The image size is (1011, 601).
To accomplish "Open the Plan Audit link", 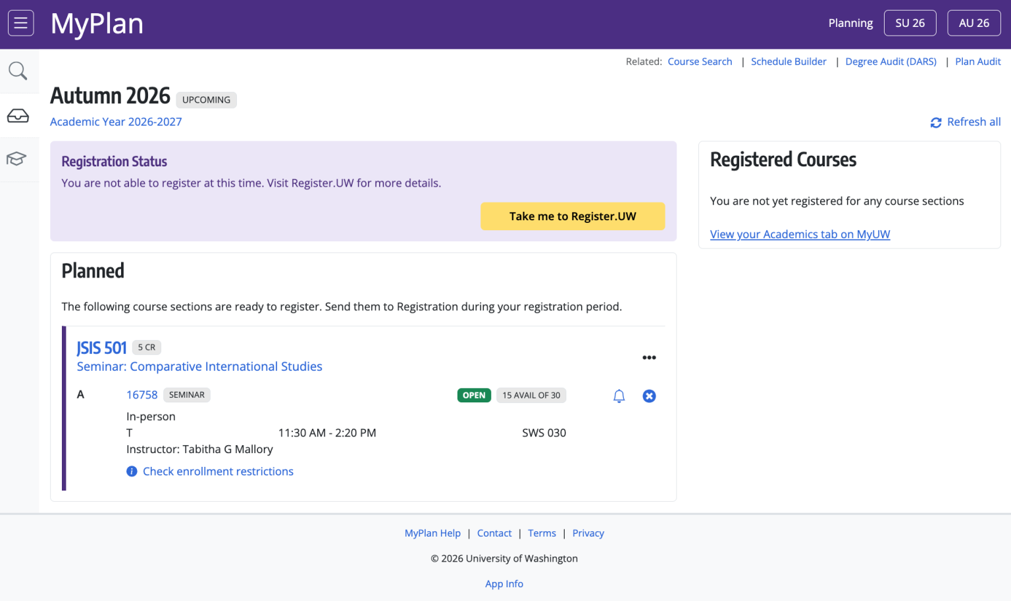I will click(x=977, y=61).
